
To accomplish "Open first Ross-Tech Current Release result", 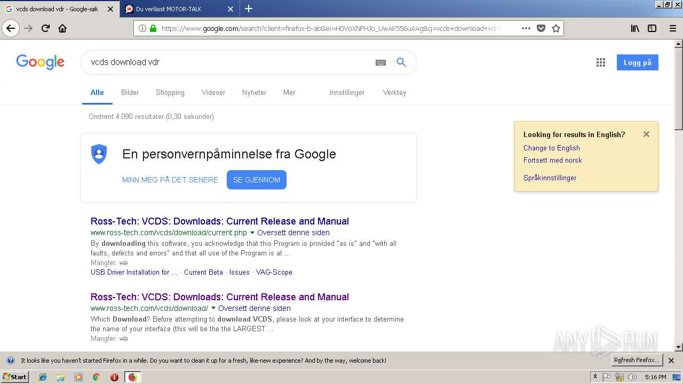I will 220,221.
